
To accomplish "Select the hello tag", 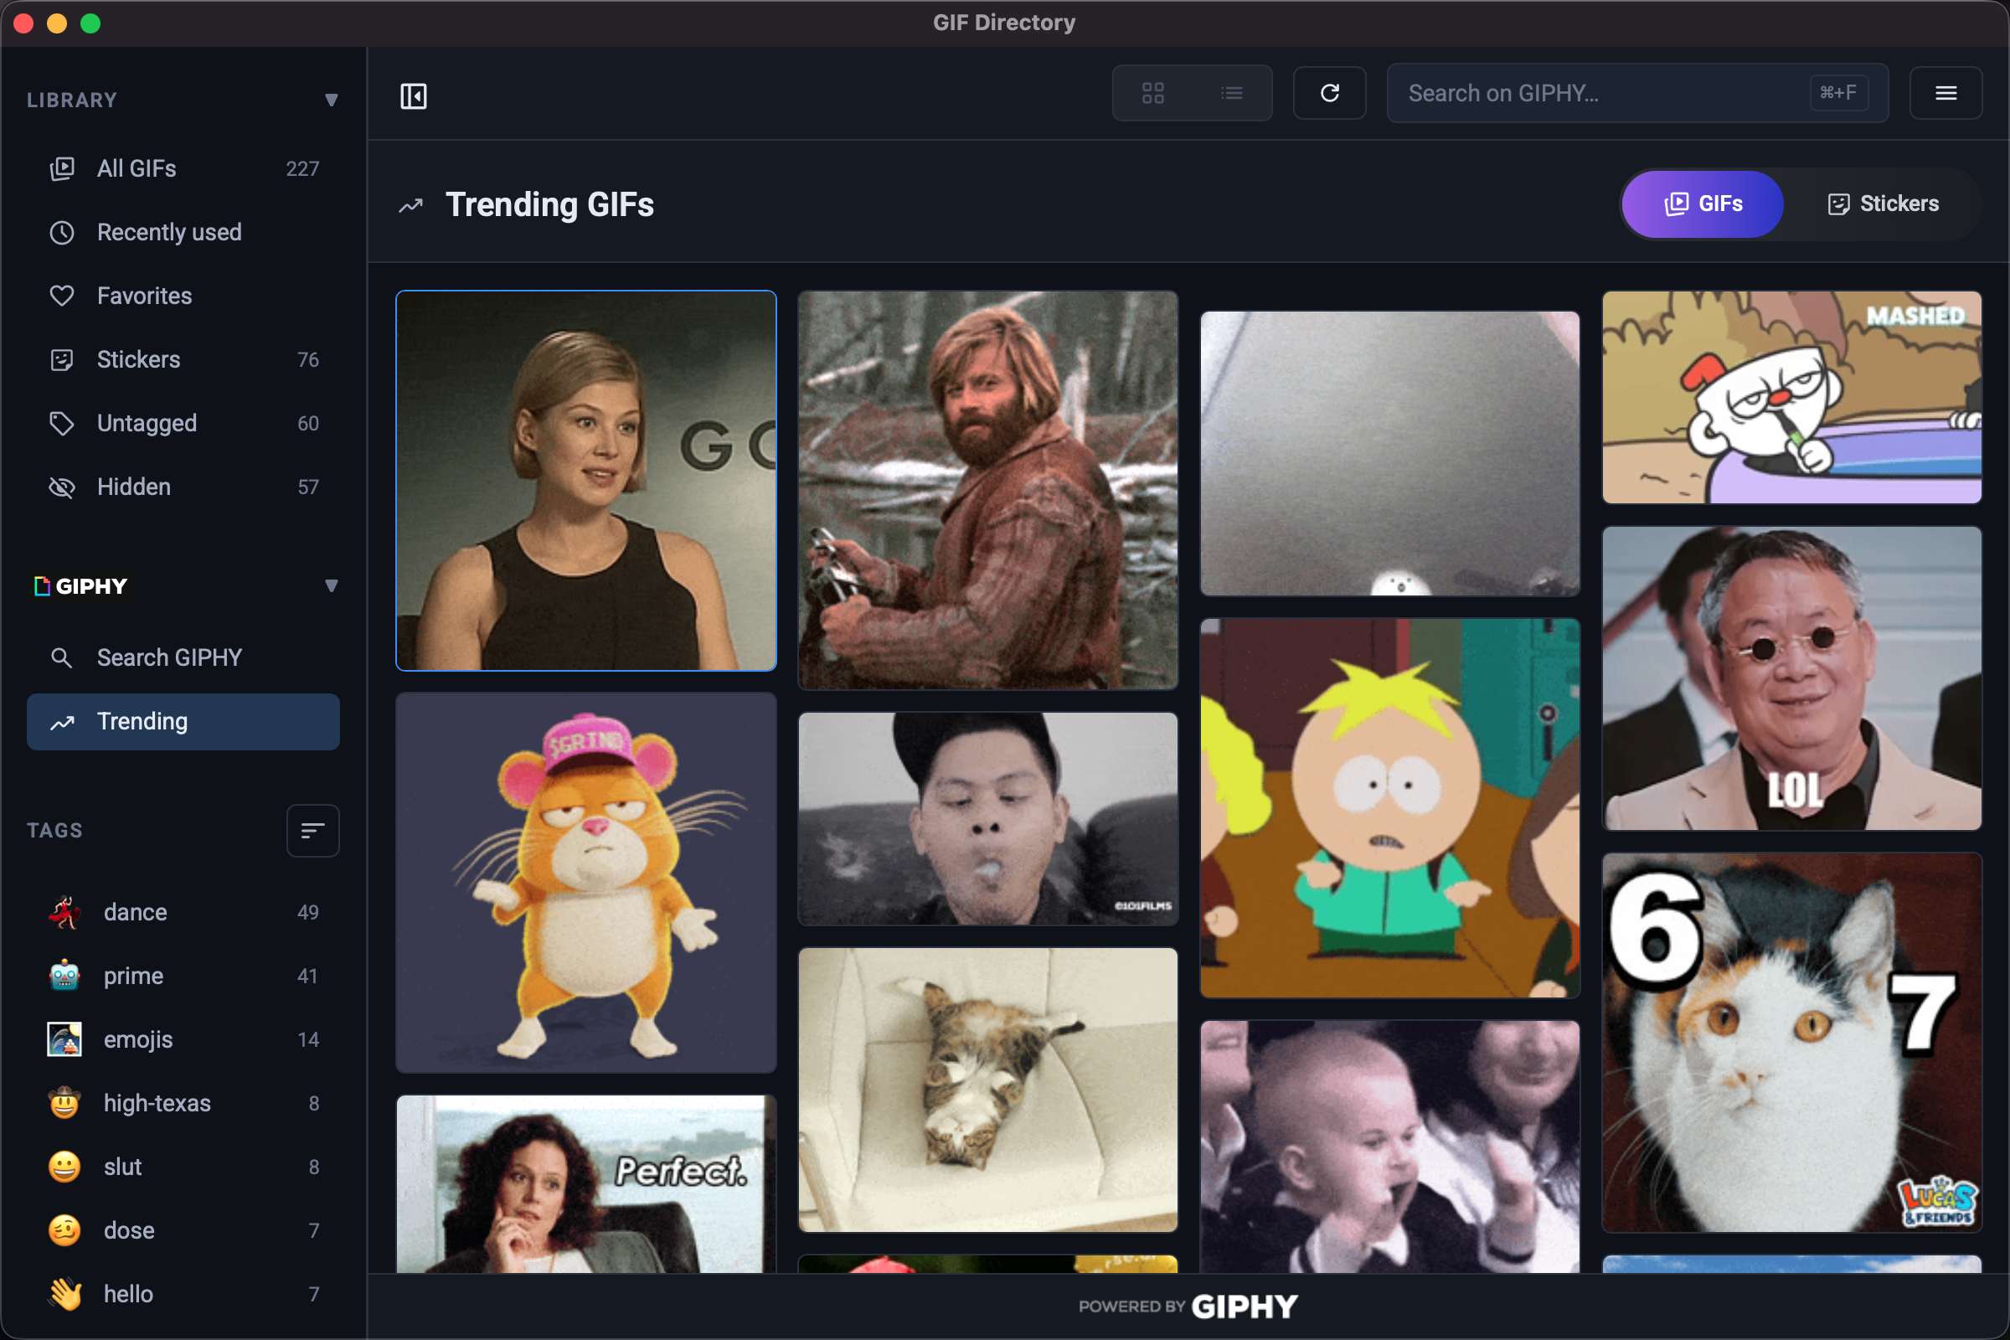I will click(x=183, y=1295).
